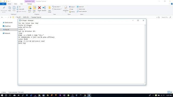Click Select none in Select group

click(x=81, y=9)
